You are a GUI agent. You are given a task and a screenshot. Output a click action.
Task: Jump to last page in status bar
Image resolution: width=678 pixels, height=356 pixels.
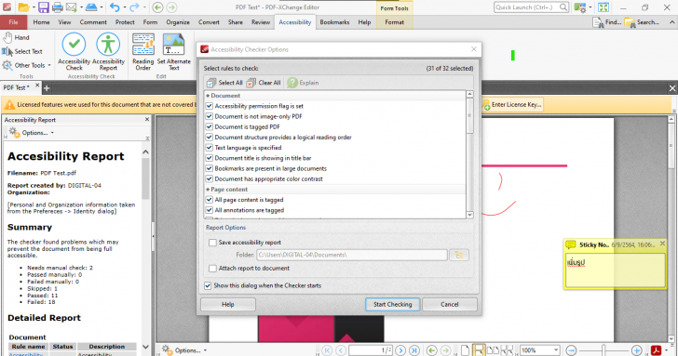[x=414, y=350]
